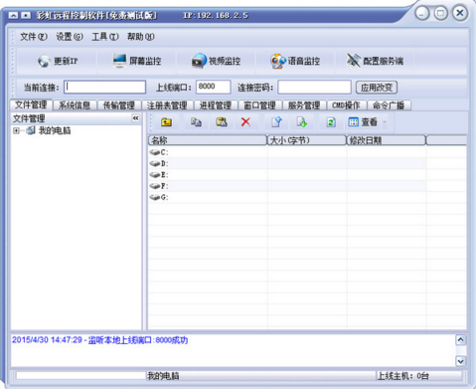Select drive D: in the list

(x=159, y=163)
